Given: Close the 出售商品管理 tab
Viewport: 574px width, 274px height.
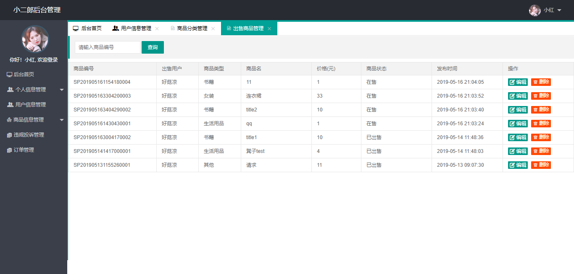Looking at the screenshot, I should [269, 28].
